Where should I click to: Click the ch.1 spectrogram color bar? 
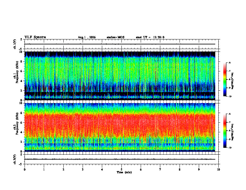[x=225, y=79]
